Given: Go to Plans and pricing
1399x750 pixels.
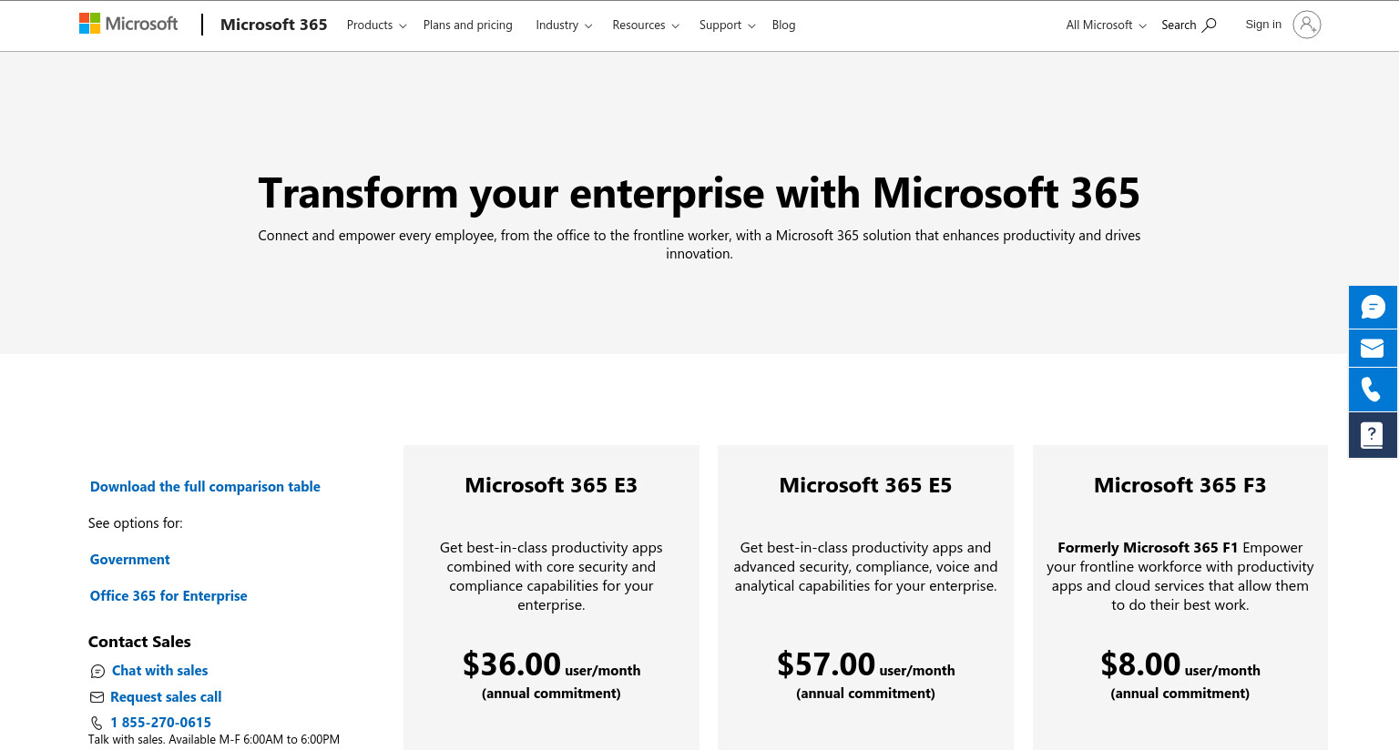Looking at the screenshot, I should pyautogui.click(x=468, y=25).
